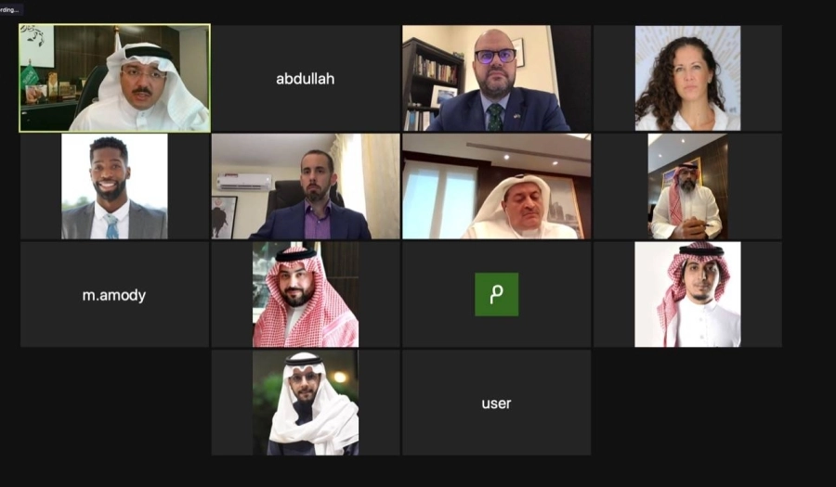The width and height of the screenshot is (836, 487).
Task: Select the green Arabic letter avatar icon
Action: point(496,294)
